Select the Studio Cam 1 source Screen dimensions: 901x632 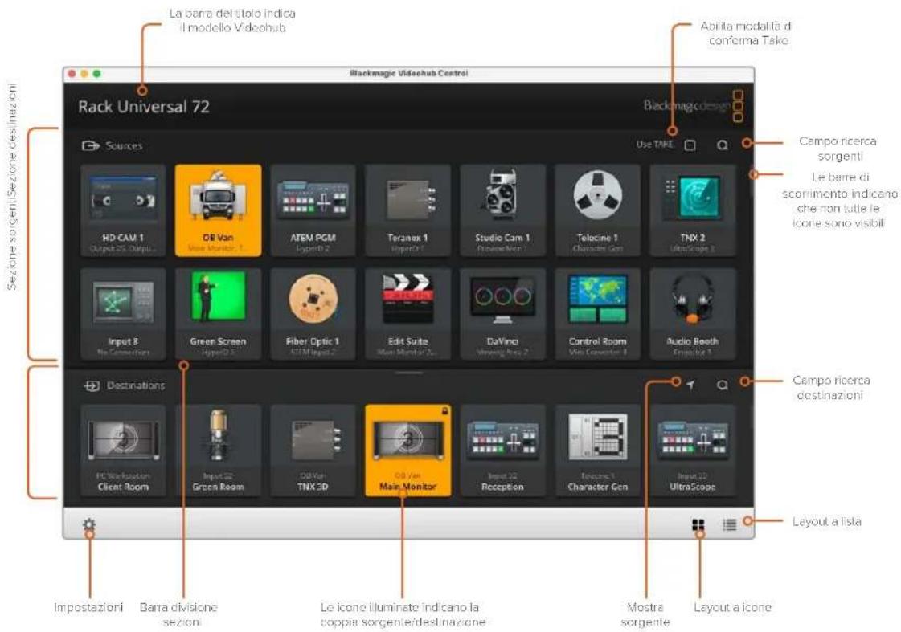pos(502,210)
